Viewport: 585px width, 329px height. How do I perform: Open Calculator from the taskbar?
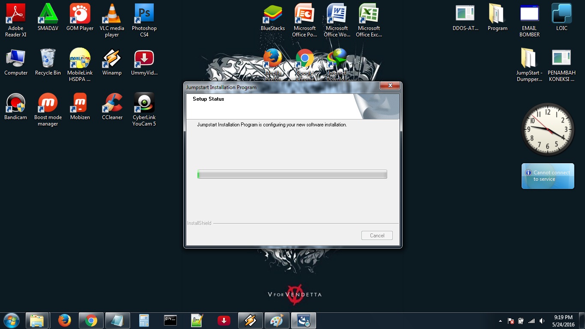[x=144, y=320]
